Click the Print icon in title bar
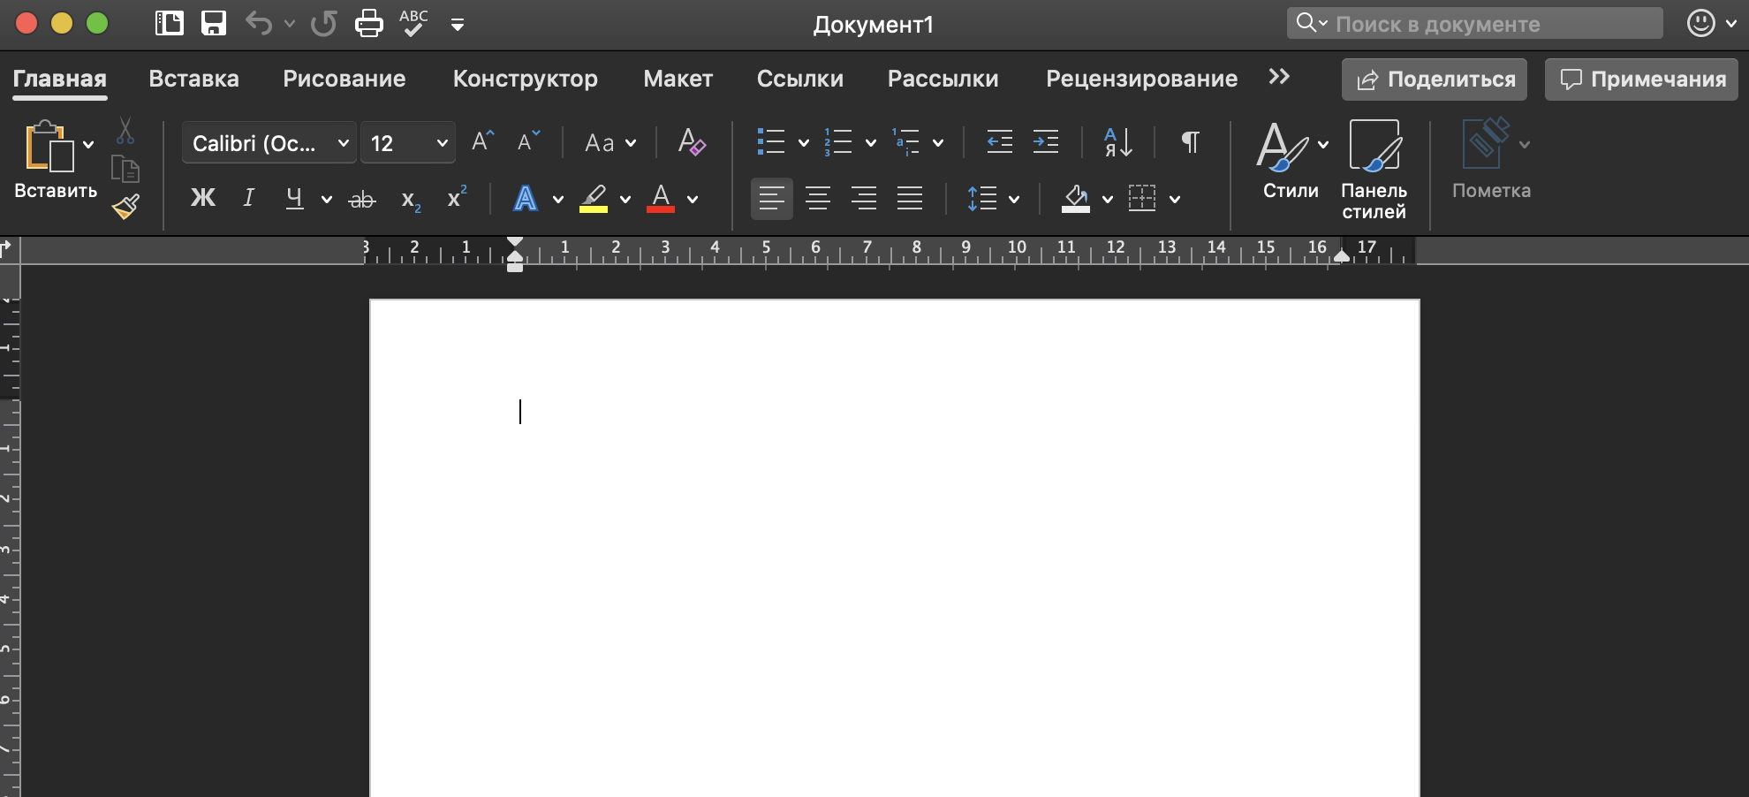Image resolution: width=1749 pixels, height=797 pixels. [368, 24]
